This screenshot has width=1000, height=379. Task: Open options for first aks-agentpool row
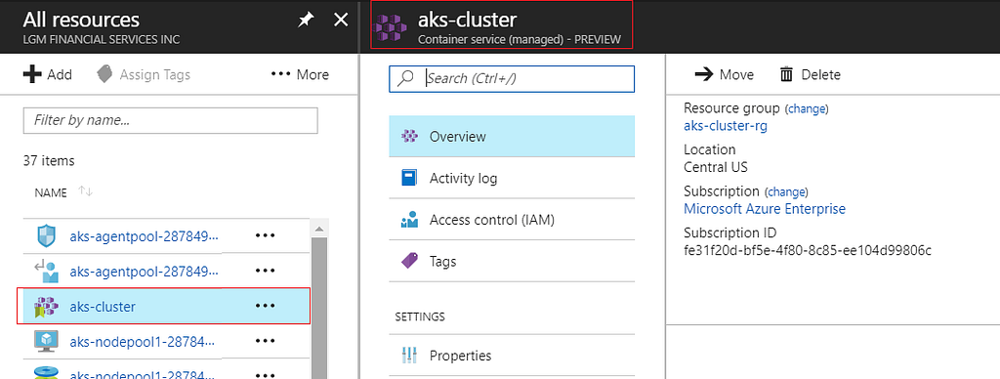pos(265,235)
